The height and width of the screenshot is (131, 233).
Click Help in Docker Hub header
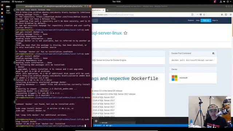click(x=198, y=20)
